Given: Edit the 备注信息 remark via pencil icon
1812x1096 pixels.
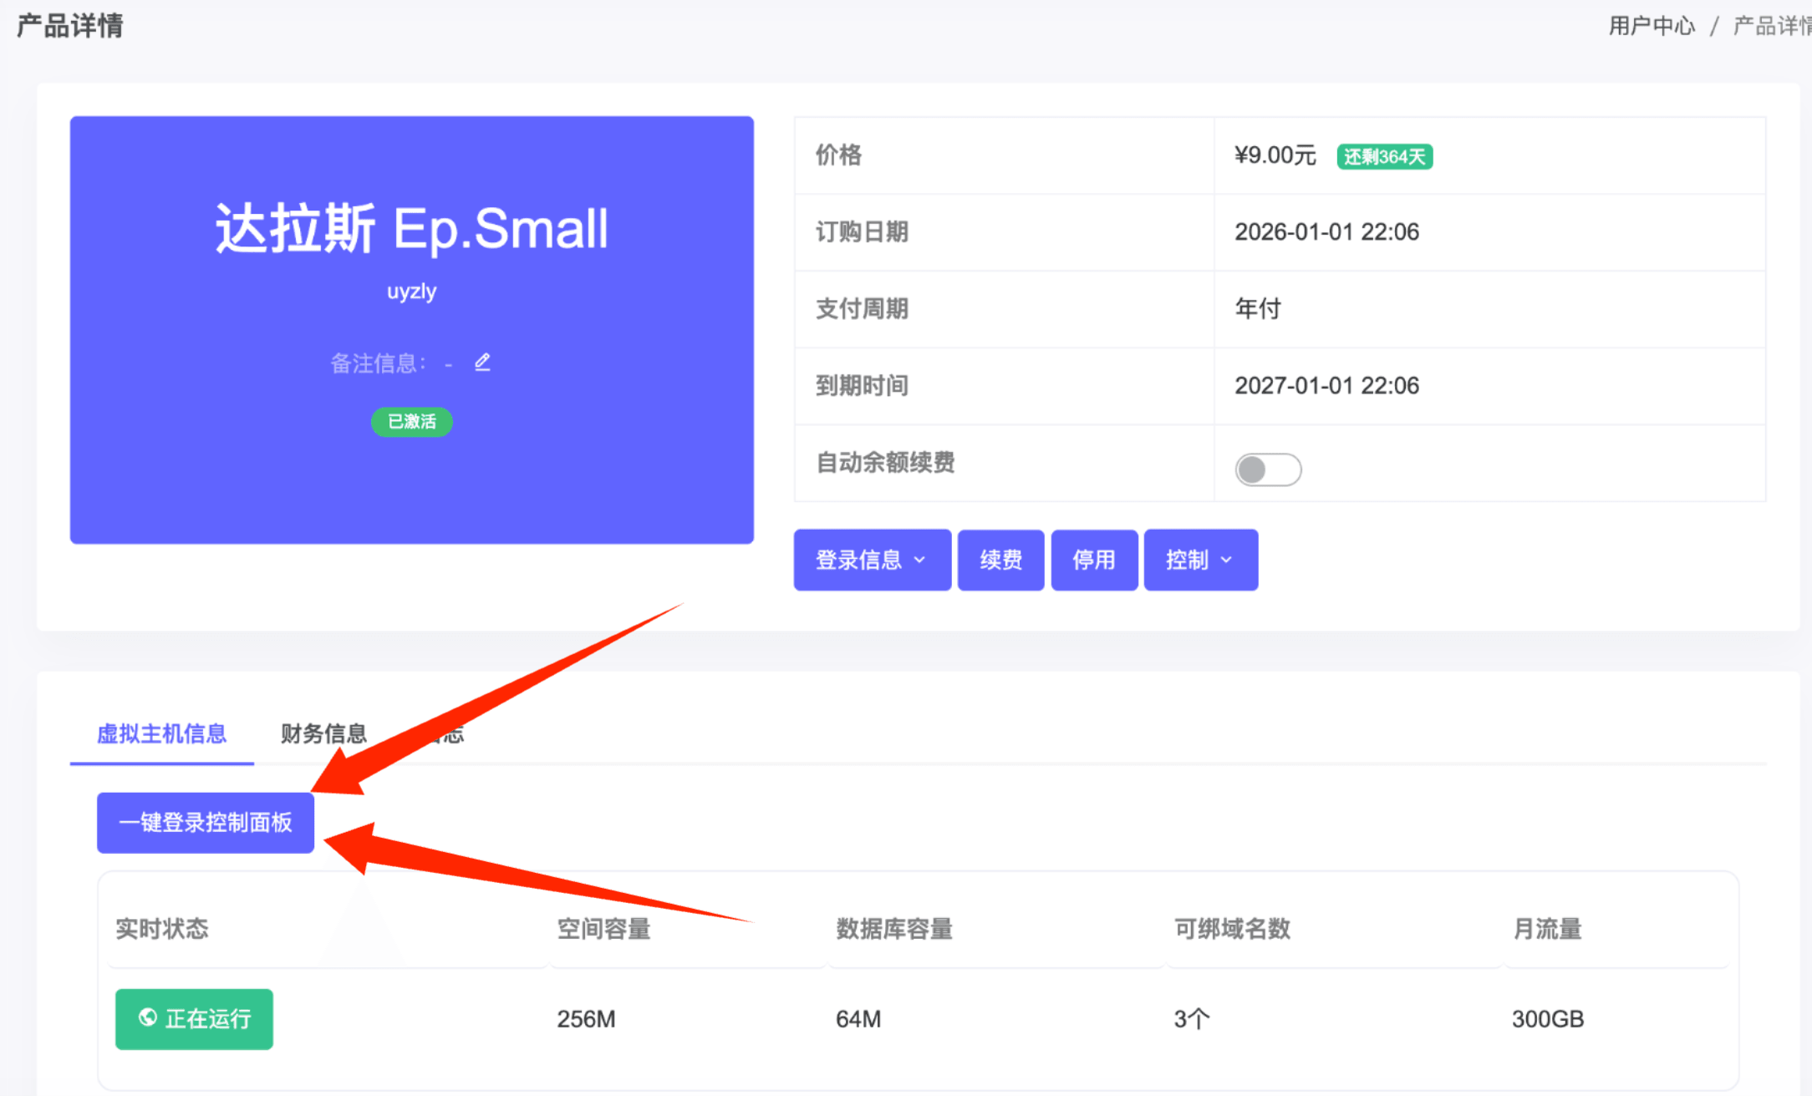Looking at the screenshot, I should tap(482, 361).
